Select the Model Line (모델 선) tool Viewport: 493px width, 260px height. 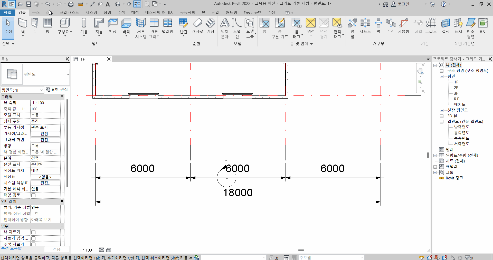[x=237, y=28]
